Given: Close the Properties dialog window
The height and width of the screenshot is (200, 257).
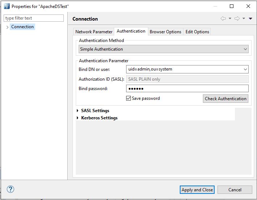Looking at the screenshot, I should click(x=248, y=6).
